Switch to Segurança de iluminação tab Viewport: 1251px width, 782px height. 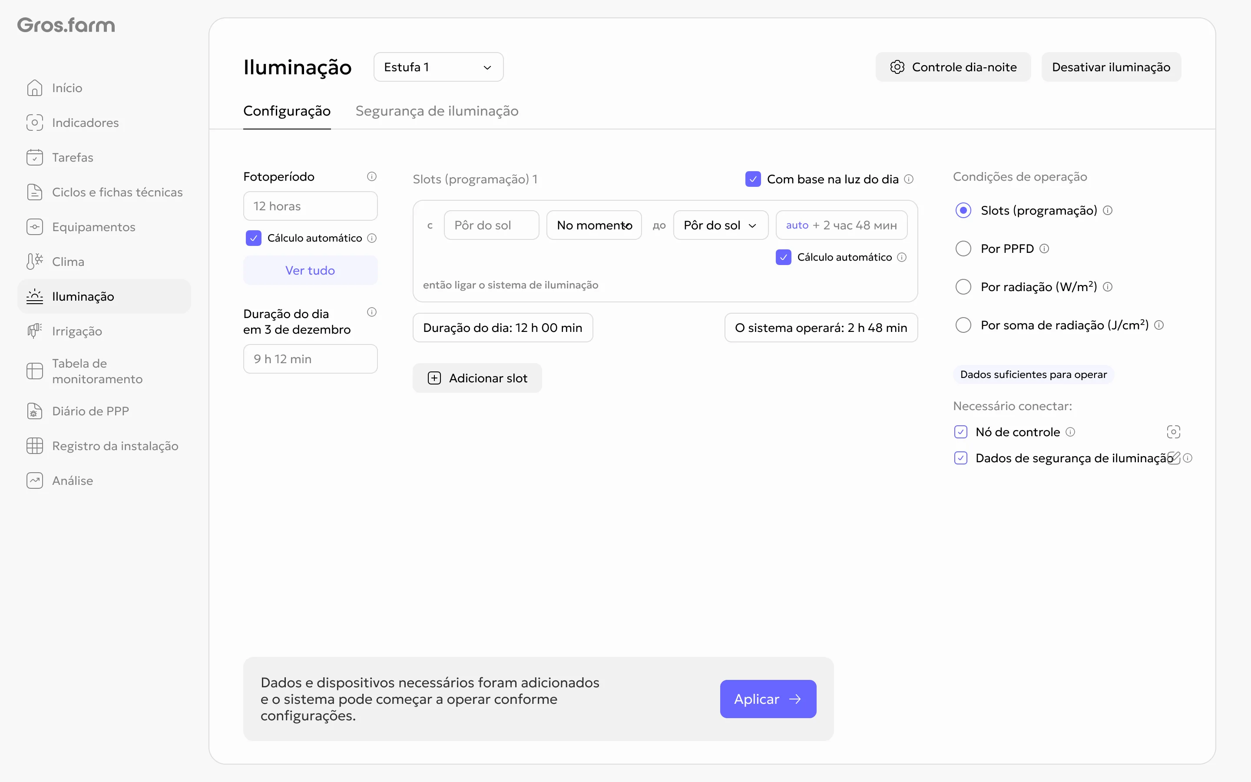pyautogui.click(x=437, y=111)
